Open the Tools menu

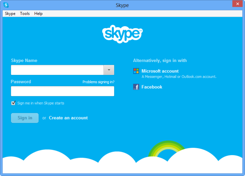tap(25, 14)
